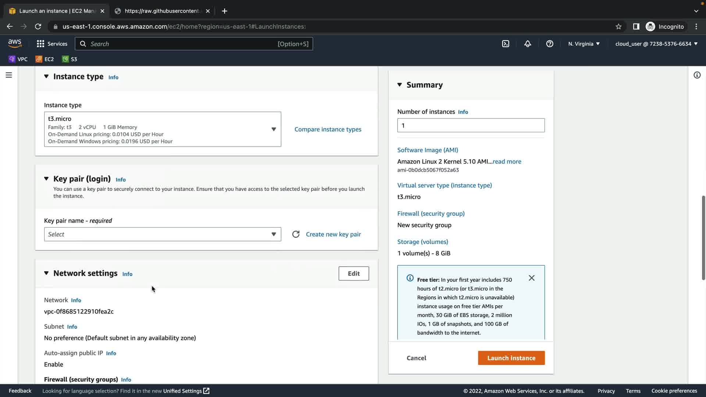Click the S3 shortcut in favorites bar
Image resolution: width=706 pixels, height=397 pixels.
(70, 59)
